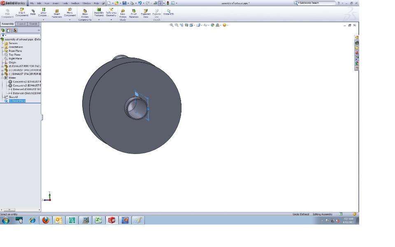Open the Display Style icon

pos(198,25)
